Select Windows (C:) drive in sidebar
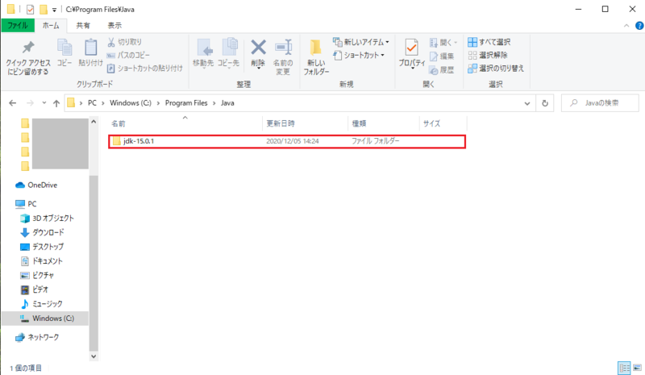This screenshot has height=375, width=645. (x=45, y=319)
